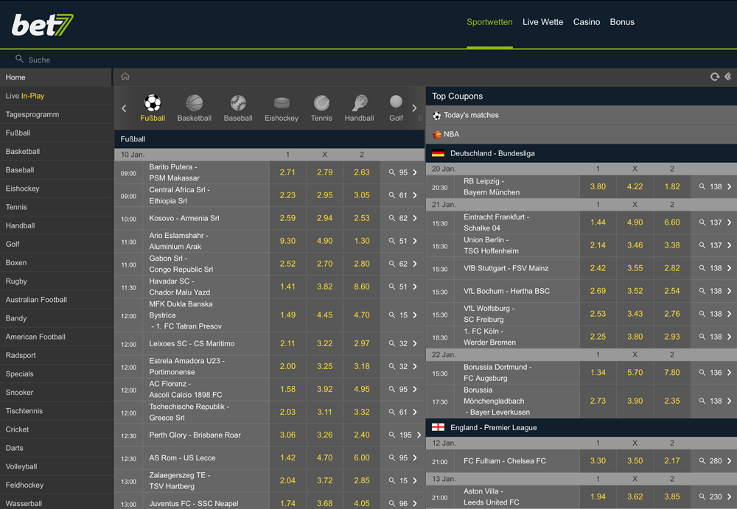
Task: Show previous sports in the carousel
Action: coord(124,108)
